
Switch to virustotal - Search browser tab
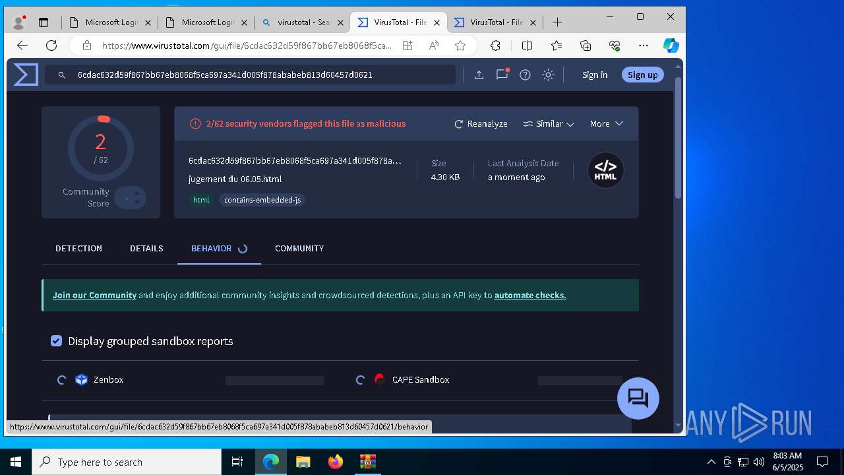pos(303,22)
